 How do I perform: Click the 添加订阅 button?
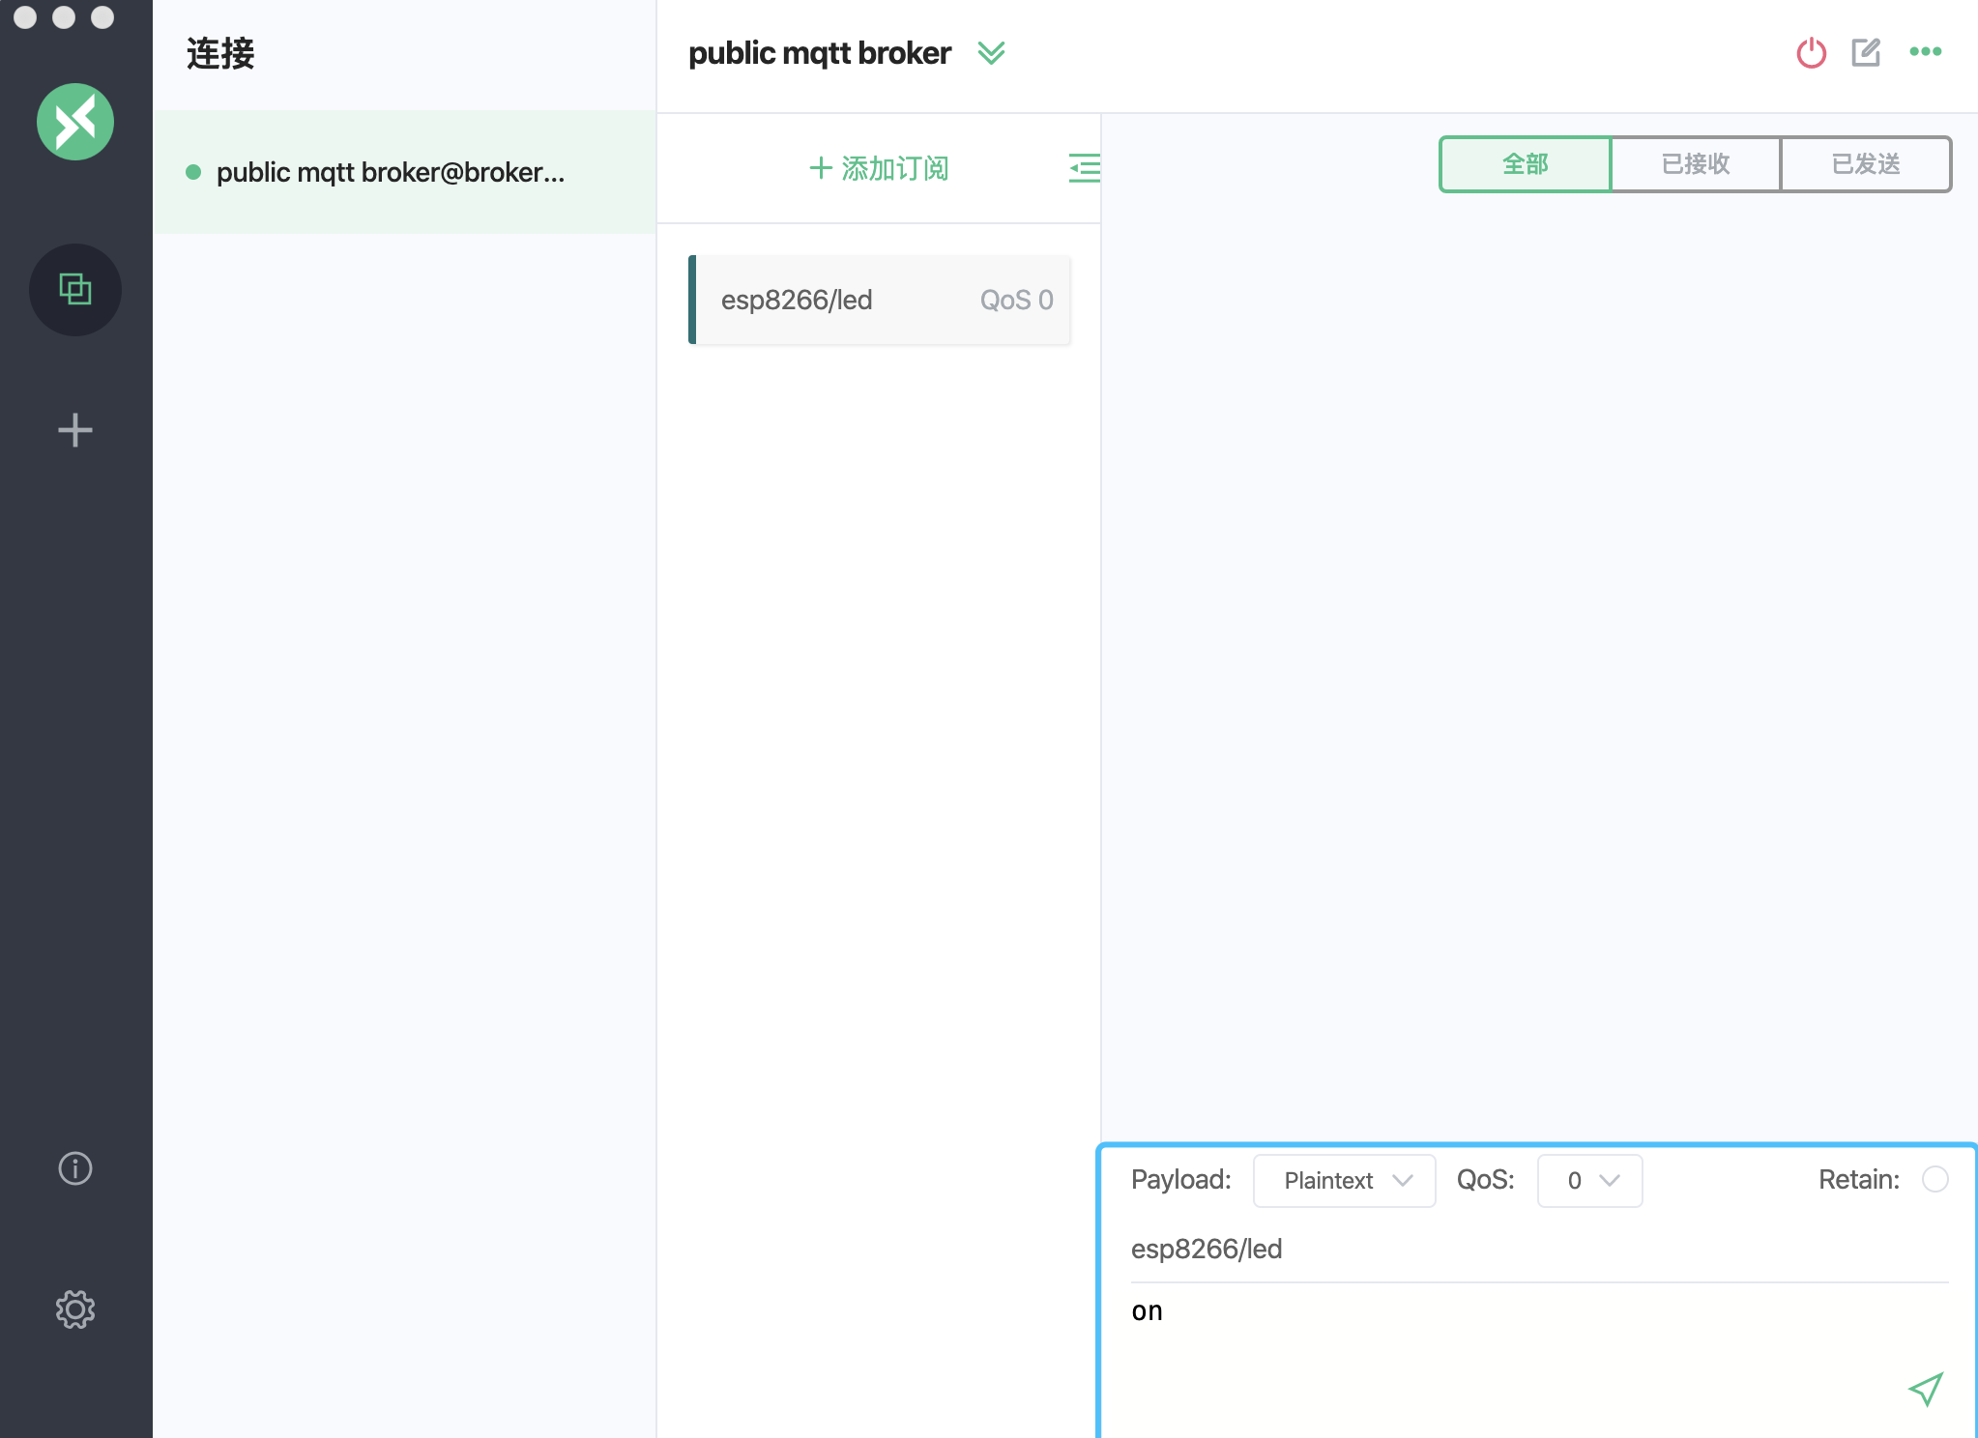879,168
